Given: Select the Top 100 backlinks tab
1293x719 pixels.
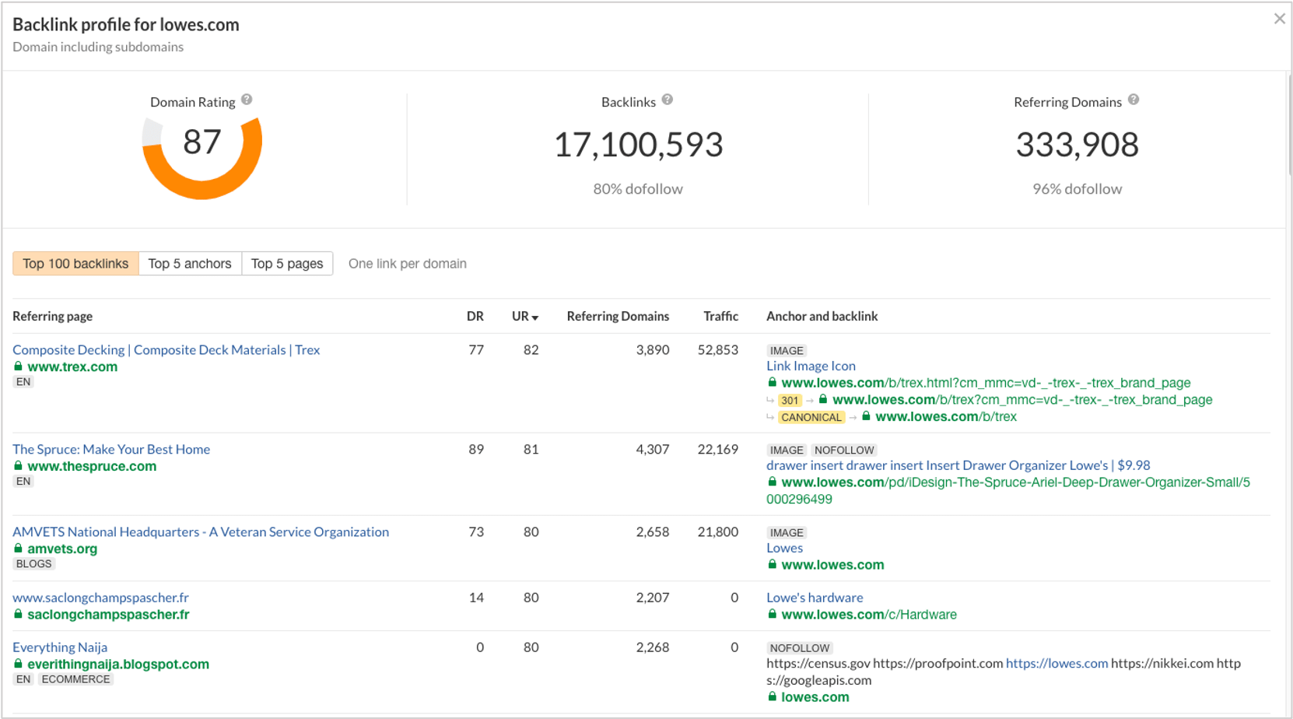Looking at the screenshot, I should [x=75, y=264].
